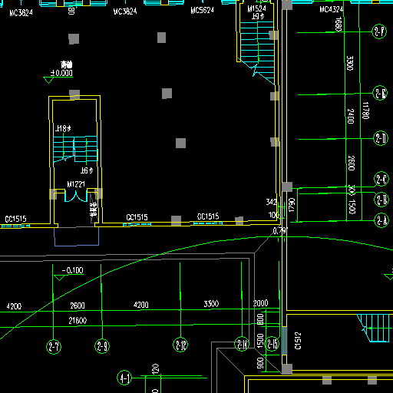Select the 2-15 axis bubble

pos(272,344)
